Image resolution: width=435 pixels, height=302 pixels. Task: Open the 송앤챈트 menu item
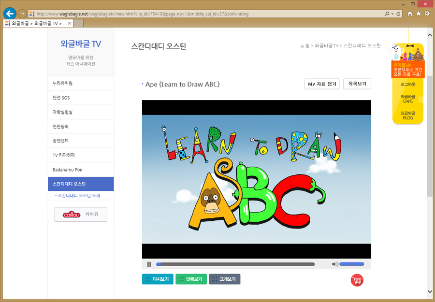[x=81, y=141]
